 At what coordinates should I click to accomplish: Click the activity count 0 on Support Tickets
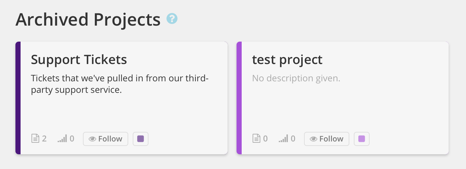[72, 139]
